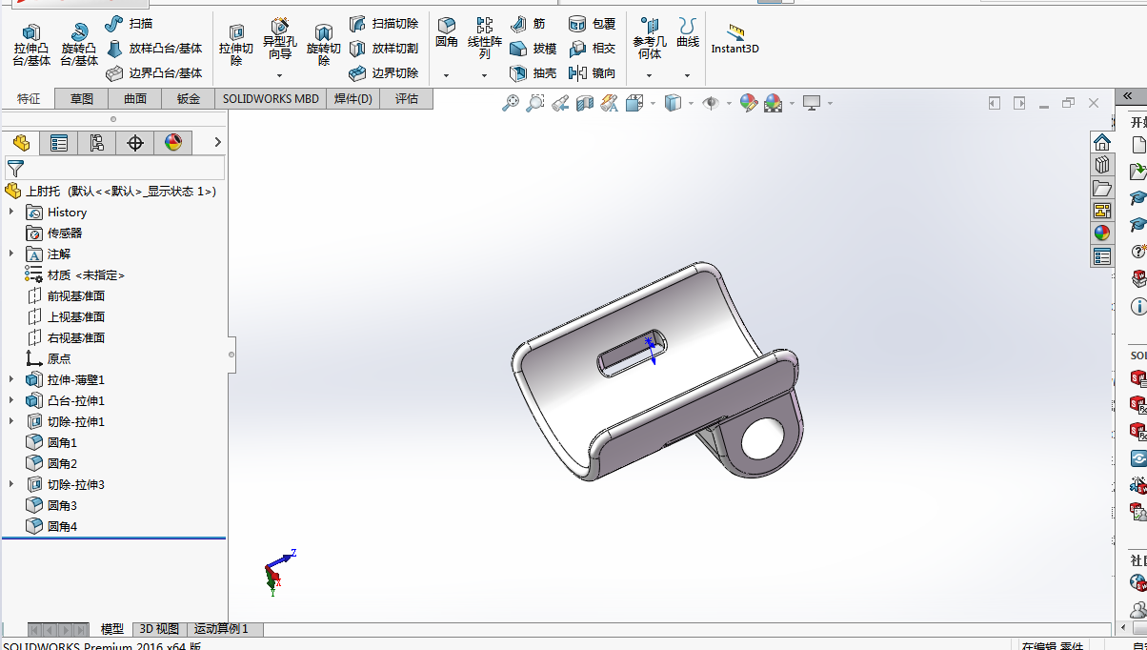Click the 抽壳 shell tool
The image size is (1147, 650).
point(533,72)
